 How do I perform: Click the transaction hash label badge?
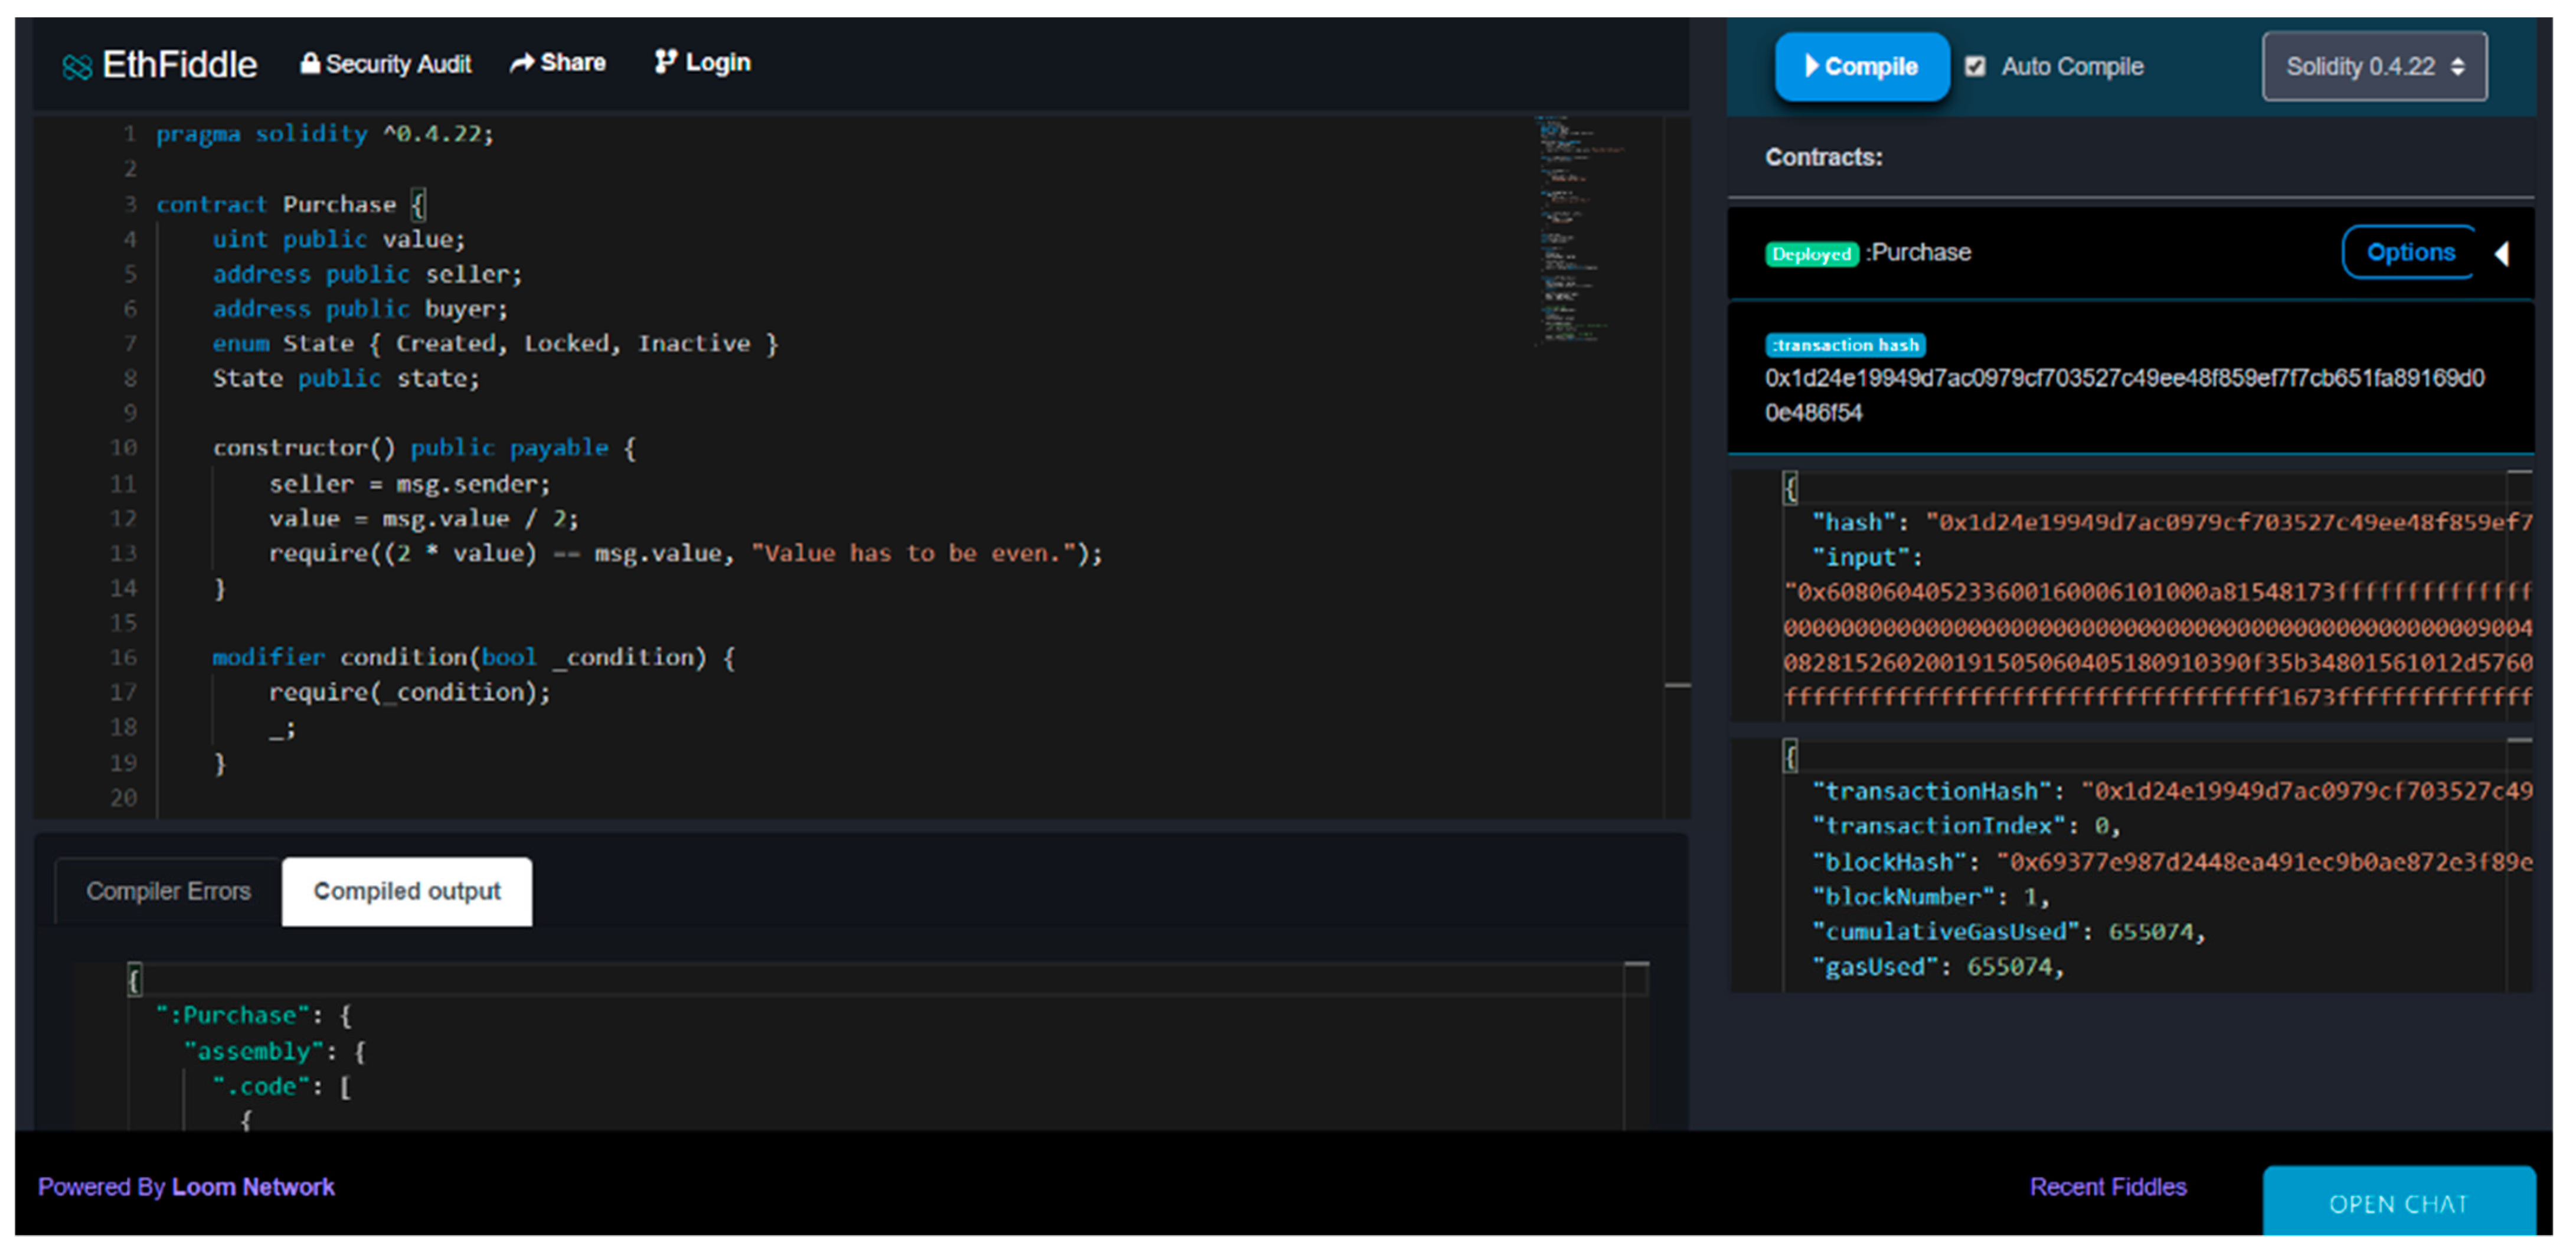click(x=1845, y=345)
